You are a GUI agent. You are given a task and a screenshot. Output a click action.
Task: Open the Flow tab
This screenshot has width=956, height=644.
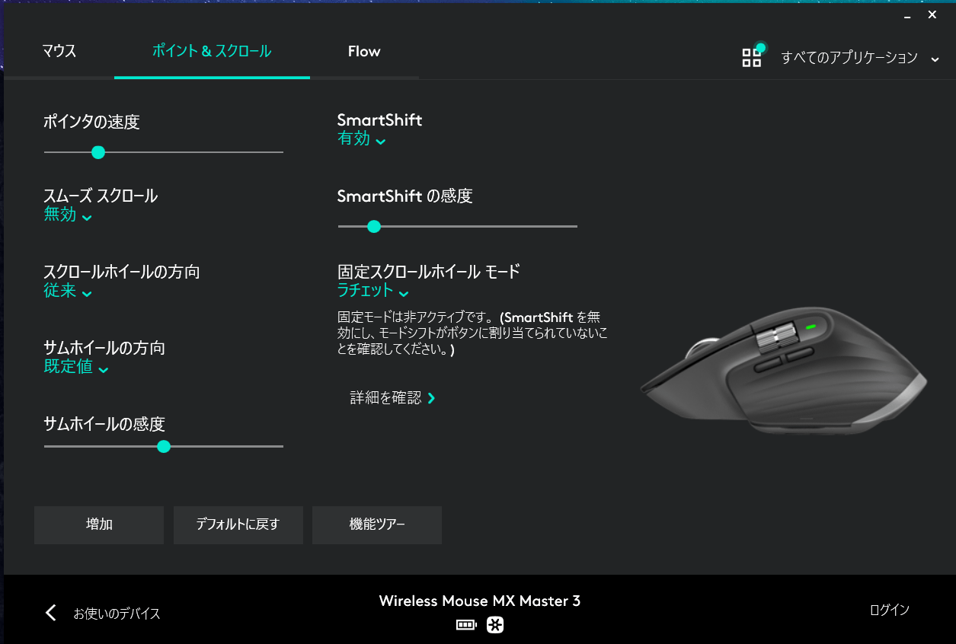364,52
